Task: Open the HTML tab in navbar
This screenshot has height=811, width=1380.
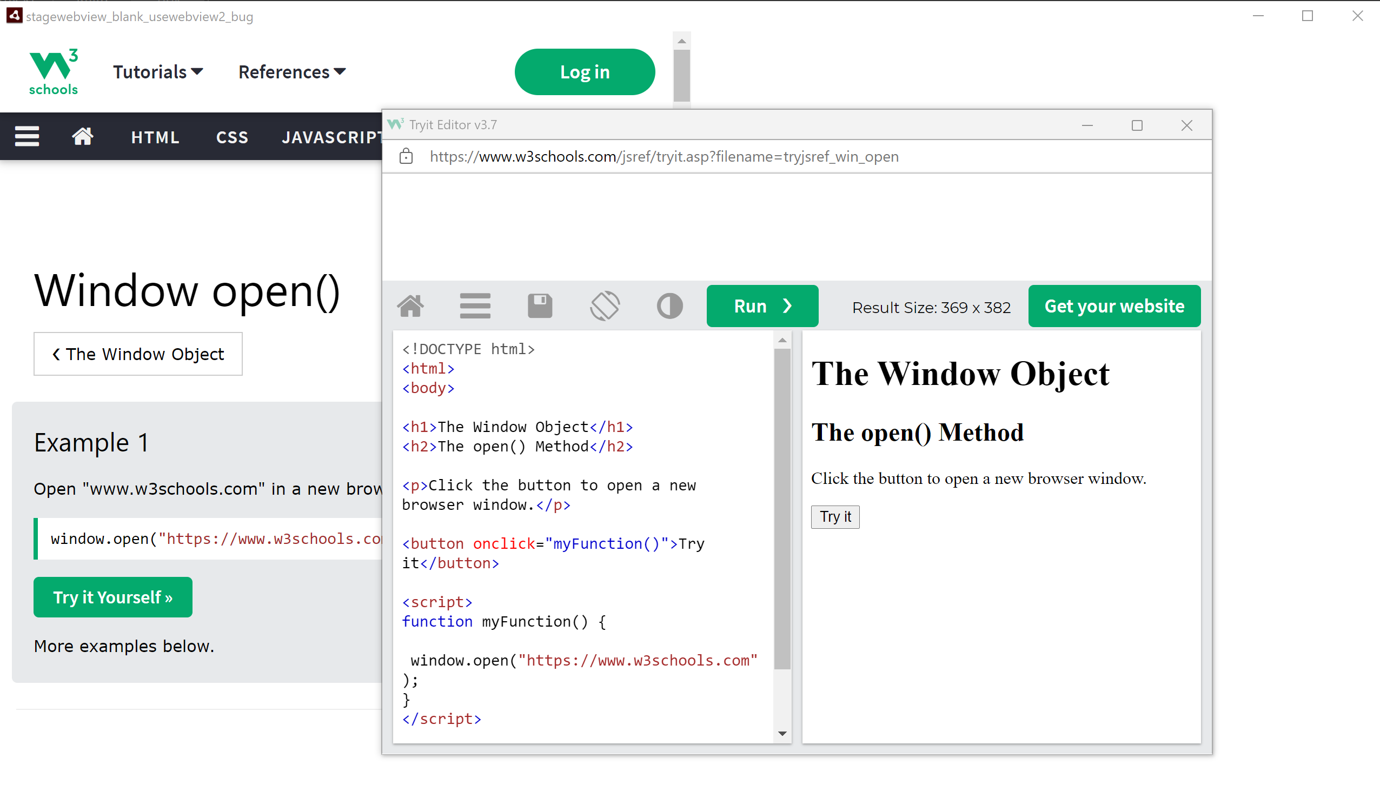Action: click(156, 137)
